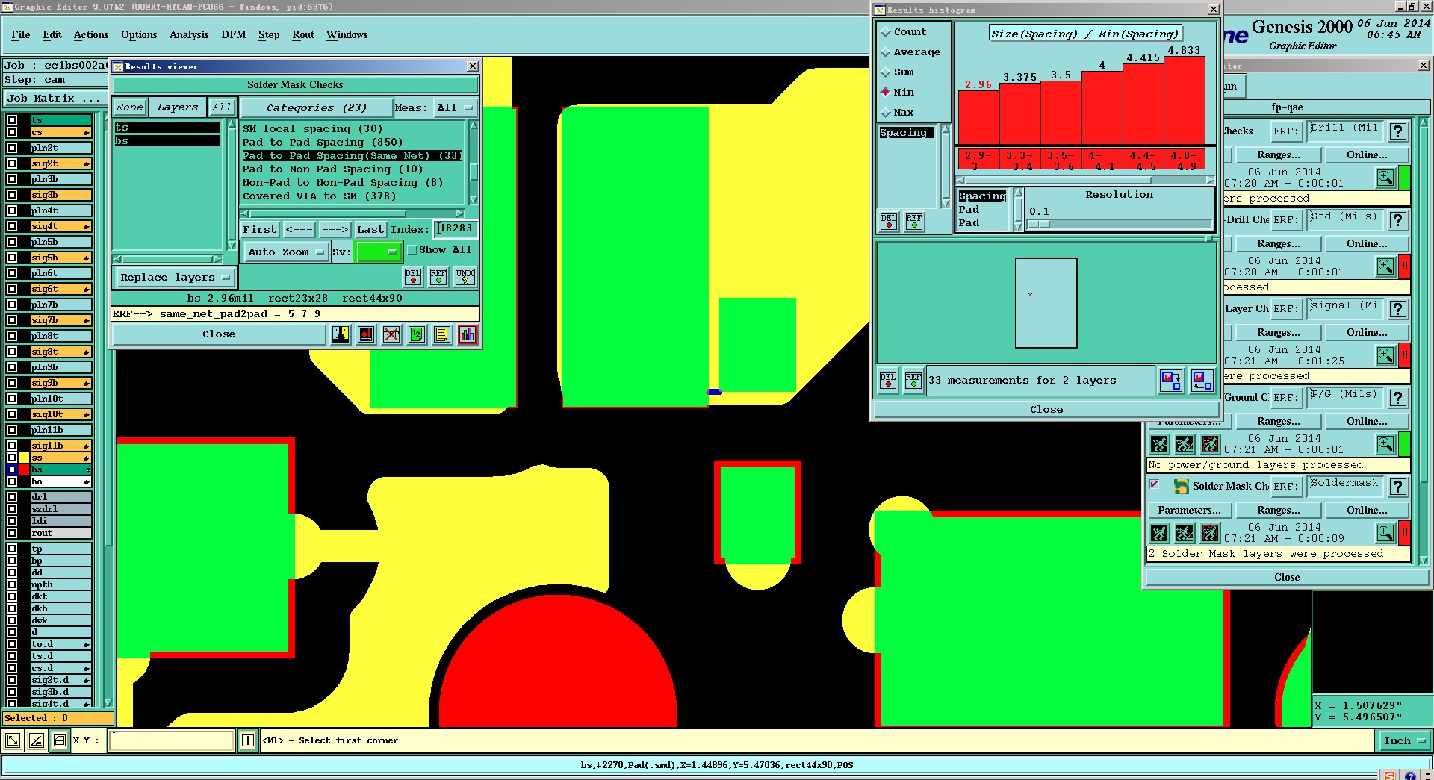Image resolution: width=1434 pixels, height=780 pixels.
Task: Click the yellow report notes icon
Action: (x=442, y=334)
